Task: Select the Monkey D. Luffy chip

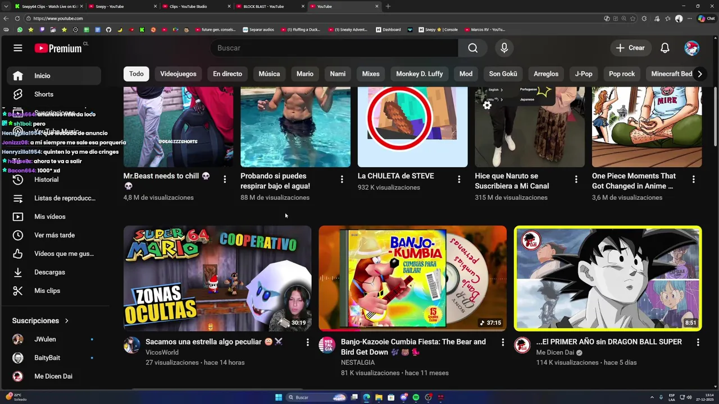Action: click(420, 74)
